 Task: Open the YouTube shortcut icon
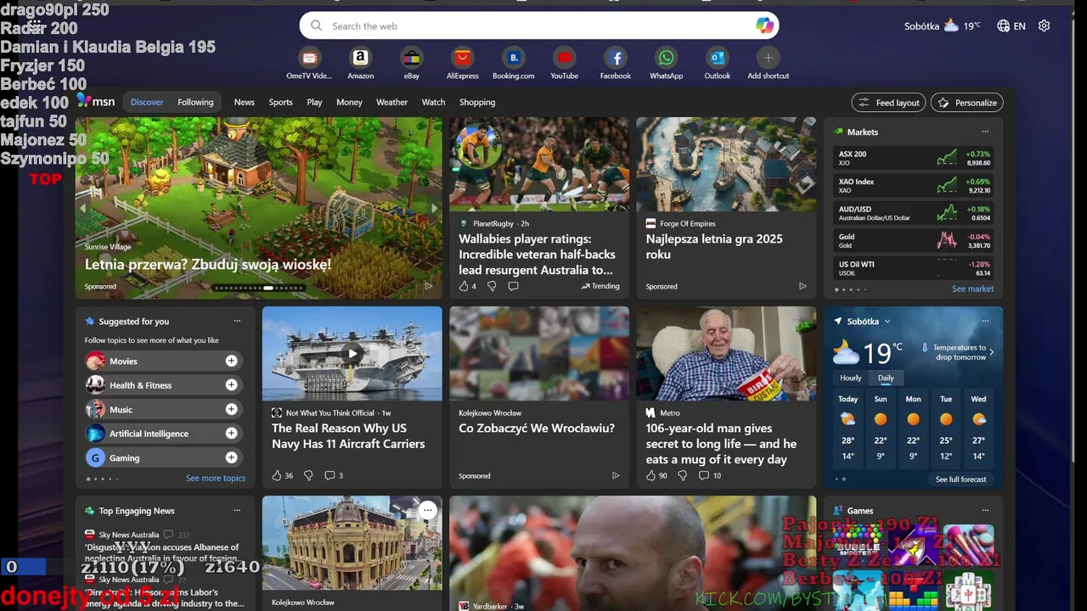tap(564, 58)
